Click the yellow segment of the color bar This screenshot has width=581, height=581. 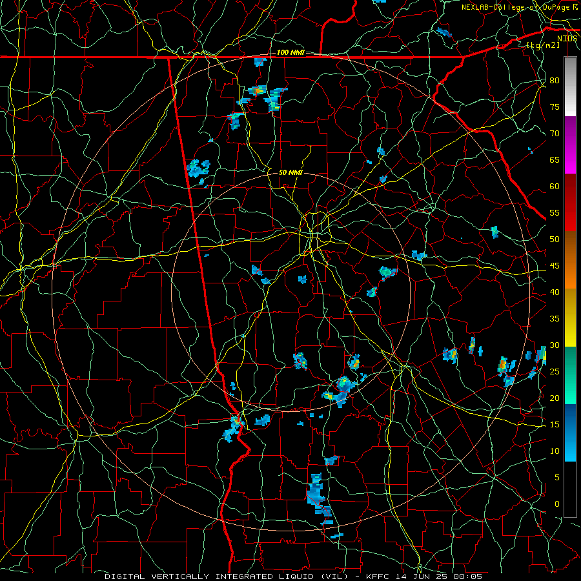pos(570,318)
